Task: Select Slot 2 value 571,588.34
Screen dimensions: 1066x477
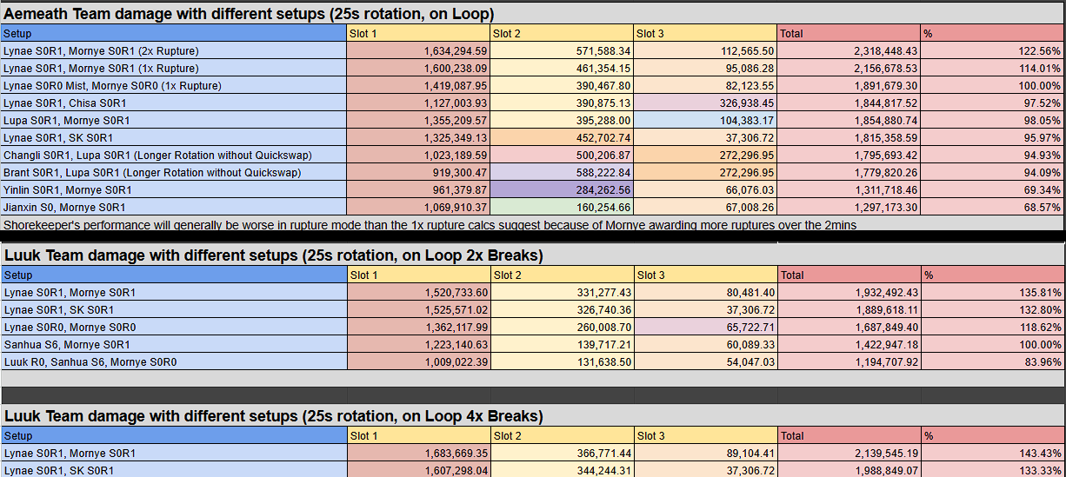Action: point(562,51)
